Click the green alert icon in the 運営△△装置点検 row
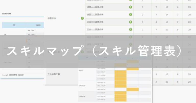 [131, 7]
